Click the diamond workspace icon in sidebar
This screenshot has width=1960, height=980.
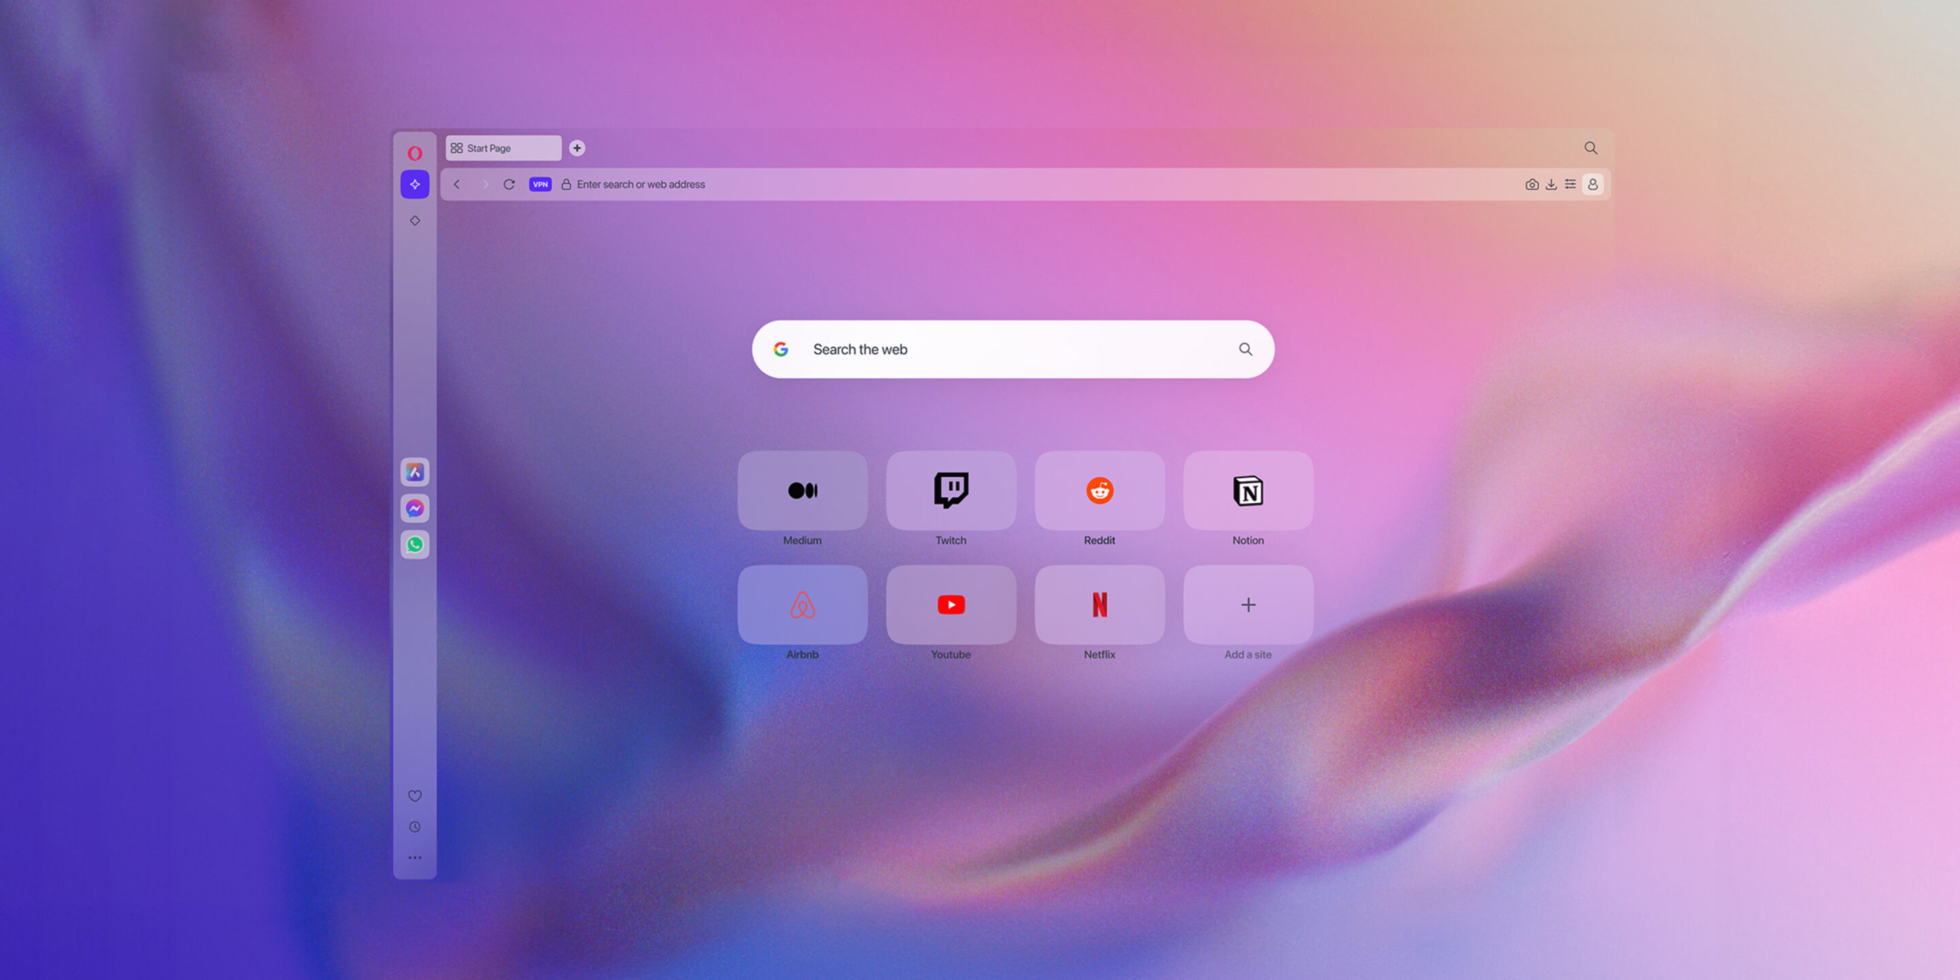[414, 220]
